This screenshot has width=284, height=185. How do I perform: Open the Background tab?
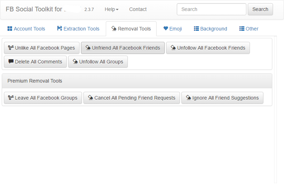[211, 29]
